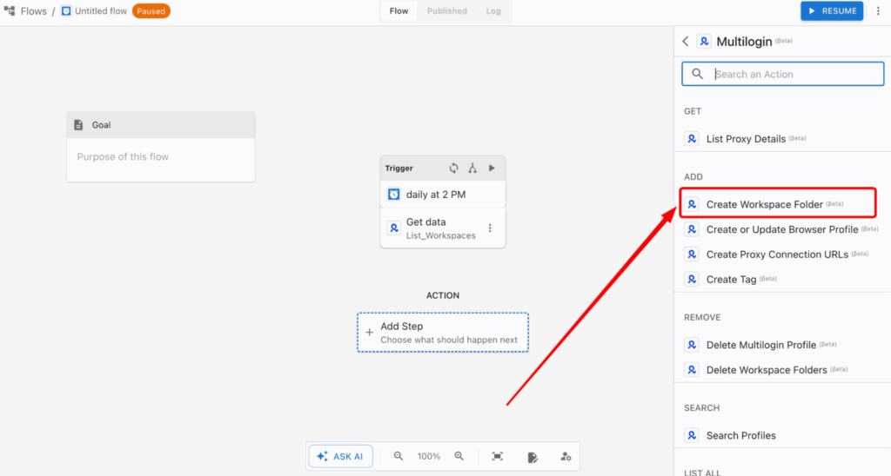Select the List Proxy Details action
Viewport: 891px width, 476px height.
pos(782,138)
